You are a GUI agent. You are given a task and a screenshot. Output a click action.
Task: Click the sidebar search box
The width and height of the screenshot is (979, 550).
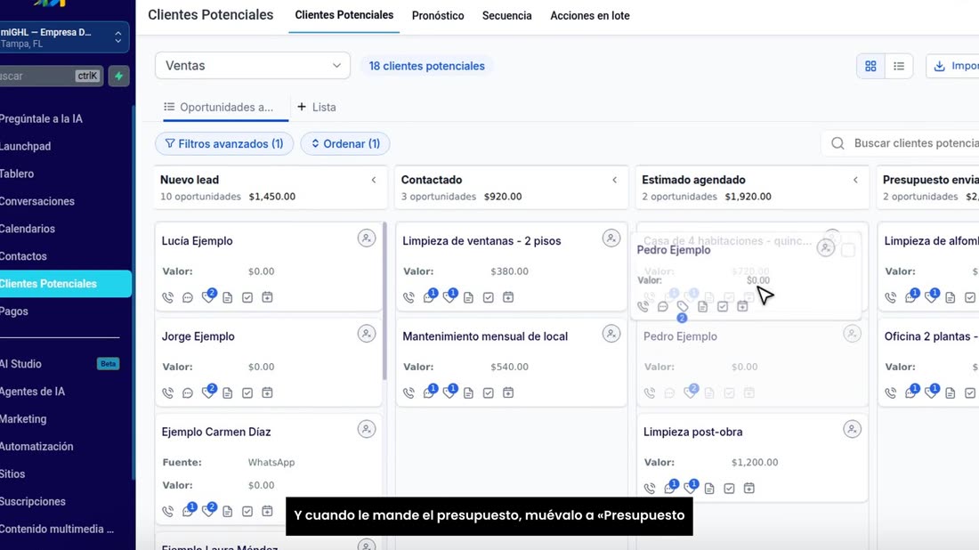coord(52,77)
